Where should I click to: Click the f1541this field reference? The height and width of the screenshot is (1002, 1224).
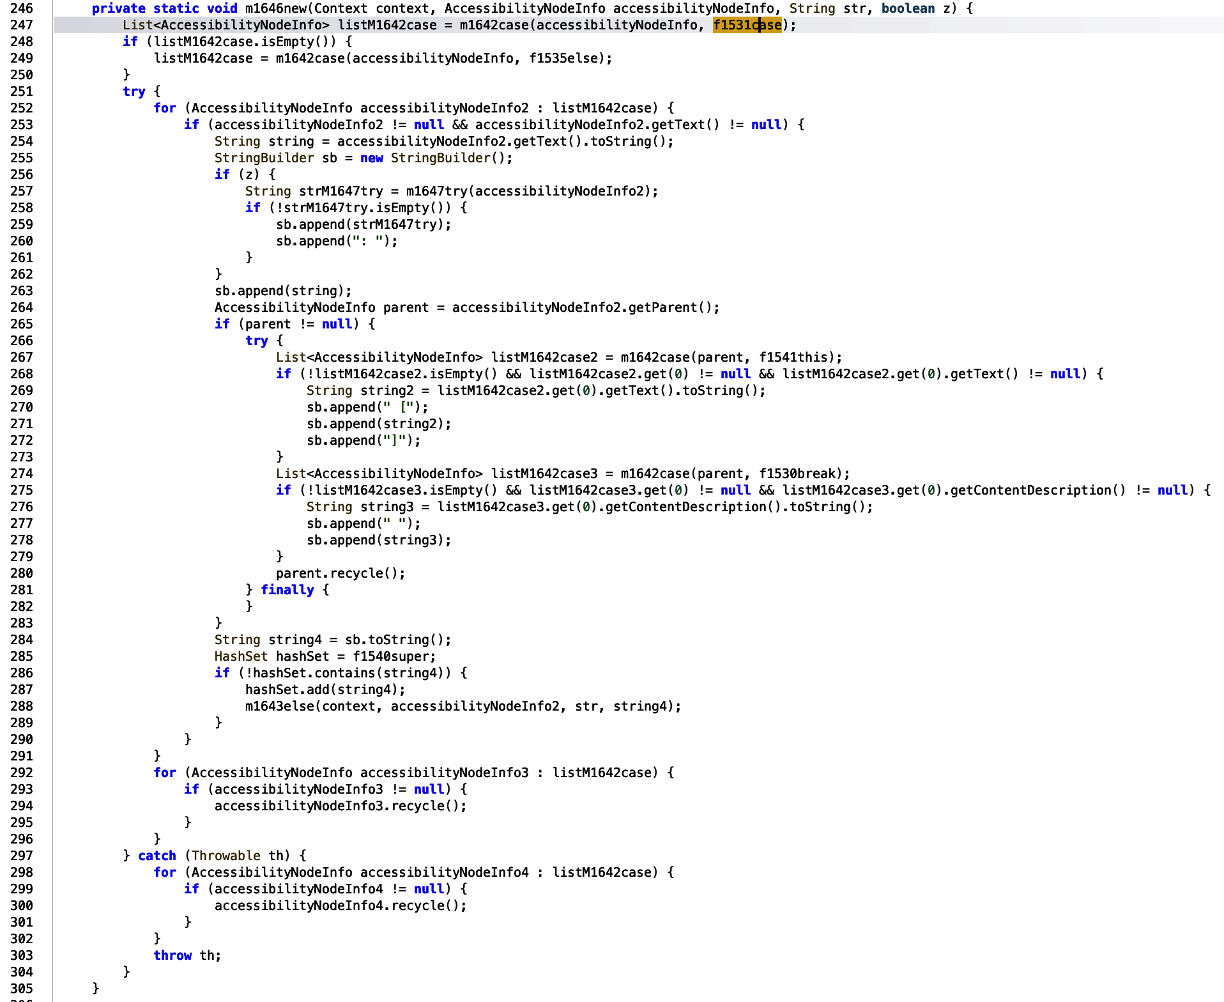pyautogui.click(x=796, y=357)
